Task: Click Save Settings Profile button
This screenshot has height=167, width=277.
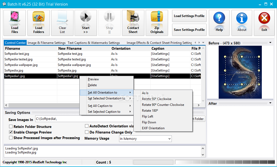Action: pos(189,30)
